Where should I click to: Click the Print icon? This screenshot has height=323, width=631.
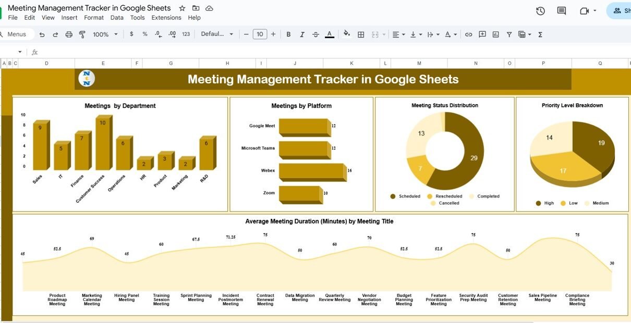click(69, 34)
